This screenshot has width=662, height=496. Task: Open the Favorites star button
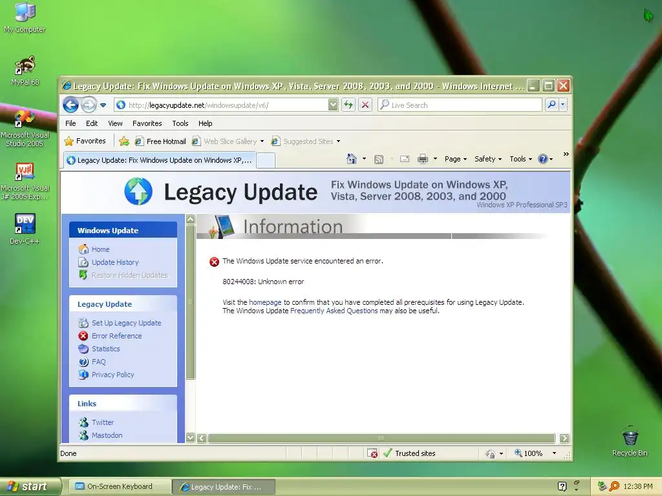tap(85, 141)
